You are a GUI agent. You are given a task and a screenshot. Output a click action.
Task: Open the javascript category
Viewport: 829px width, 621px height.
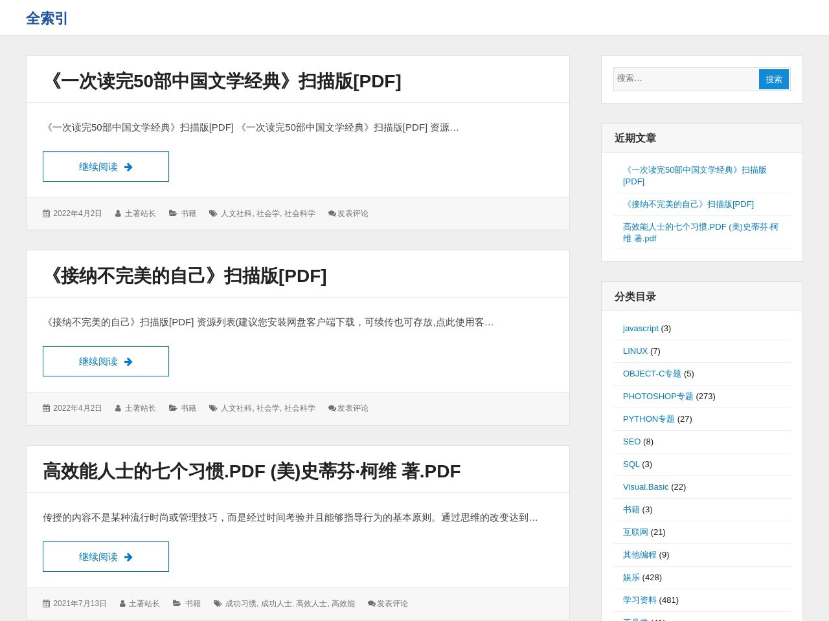coord(640,328)
